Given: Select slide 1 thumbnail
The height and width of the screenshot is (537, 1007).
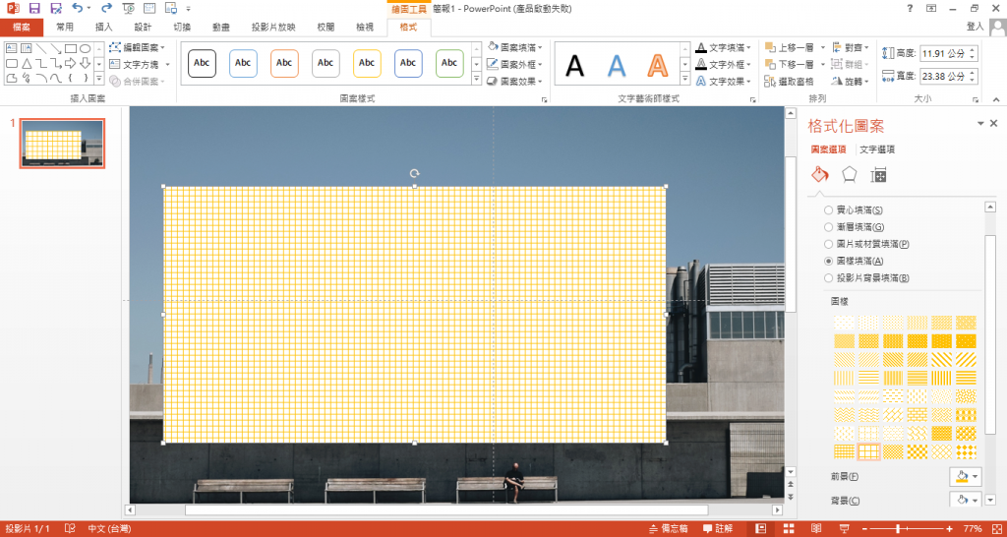Looking at the screenshot, I should 62,144.
